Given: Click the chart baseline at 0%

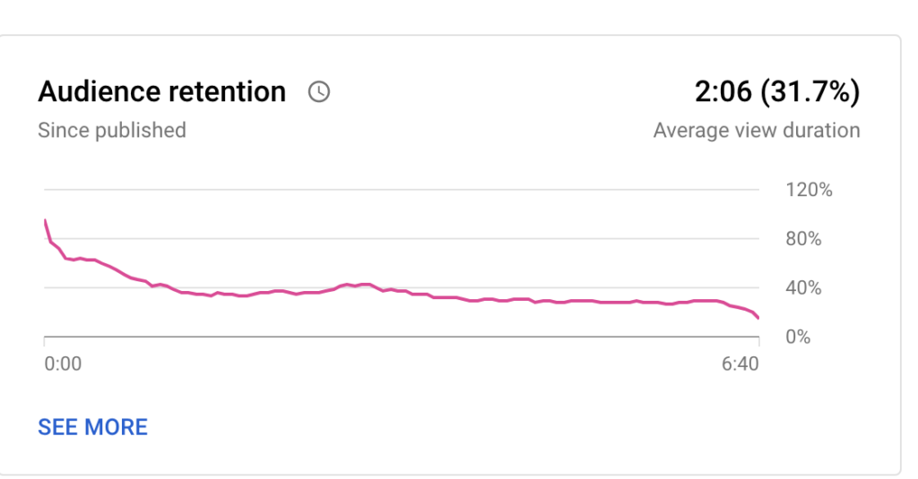Looking at the screenshot, I should coord(402,337).
